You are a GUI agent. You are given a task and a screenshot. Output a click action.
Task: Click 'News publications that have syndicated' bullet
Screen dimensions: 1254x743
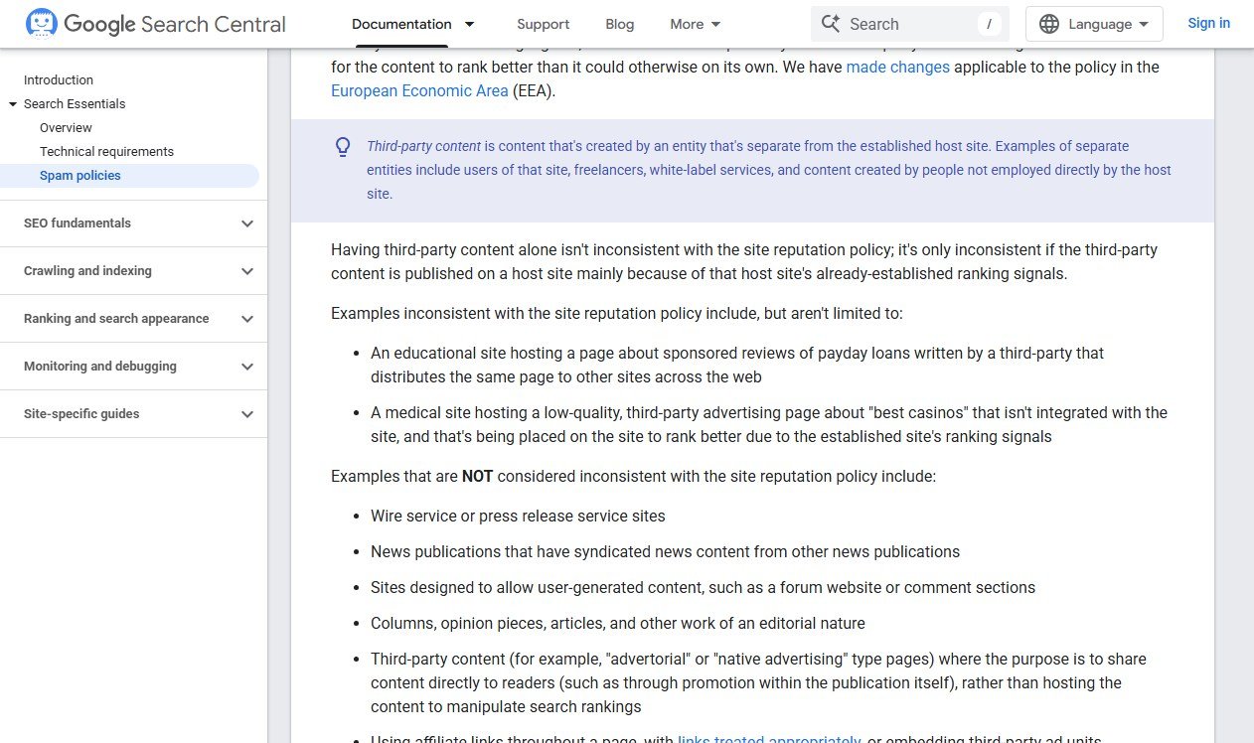click(x=665, y=551)
